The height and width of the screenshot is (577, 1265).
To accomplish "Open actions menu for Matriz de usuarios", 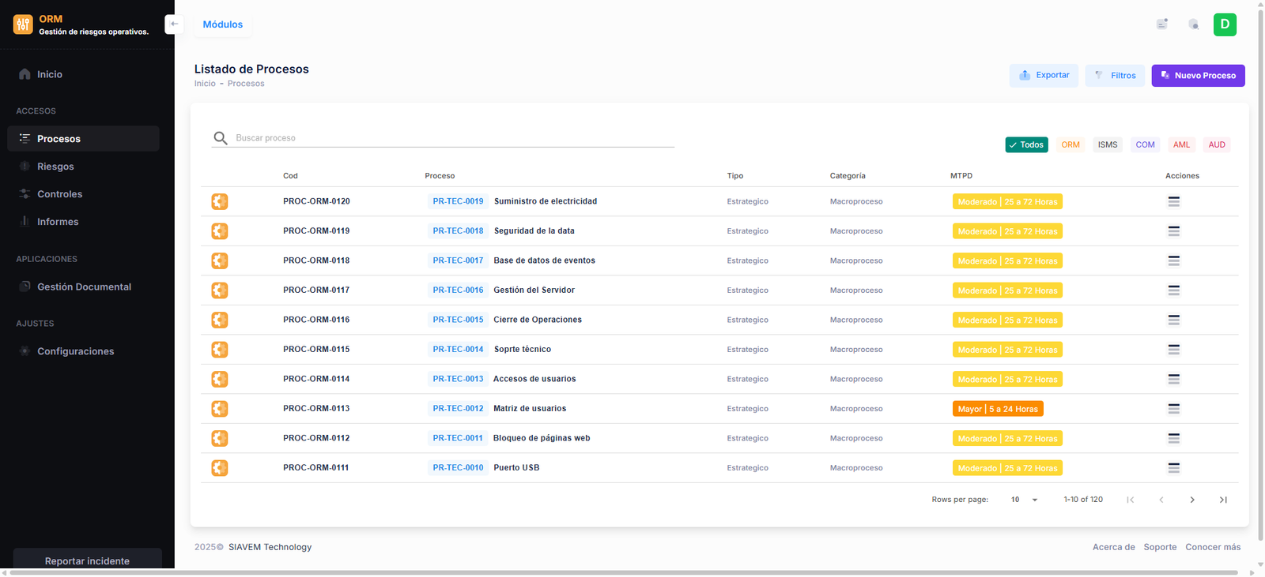I will [1173, 409].
